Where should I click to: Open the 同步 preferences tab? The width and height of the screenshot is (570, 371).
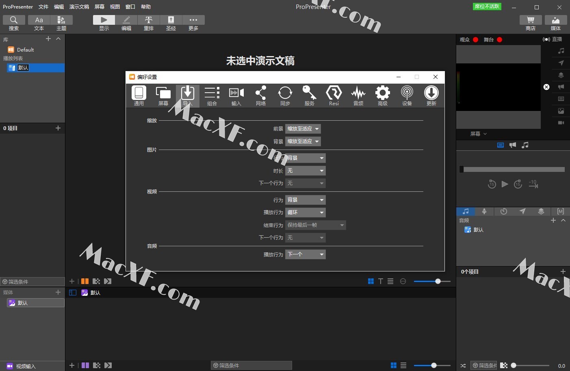(x=285, y=96)
